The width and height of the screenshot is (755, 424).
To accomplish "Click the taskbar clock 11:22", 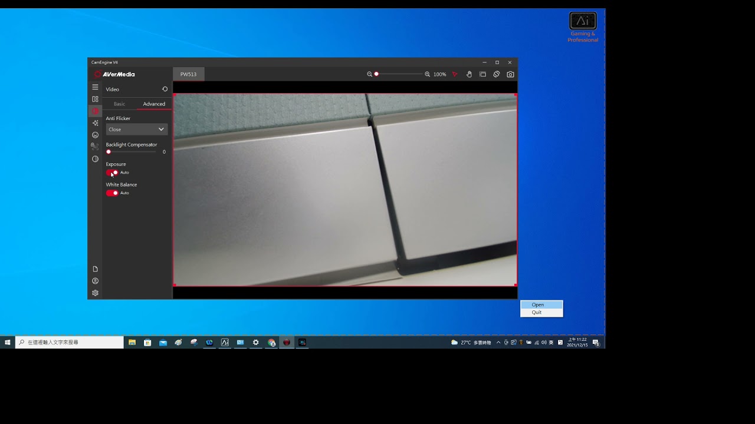I will pos(578,342).
